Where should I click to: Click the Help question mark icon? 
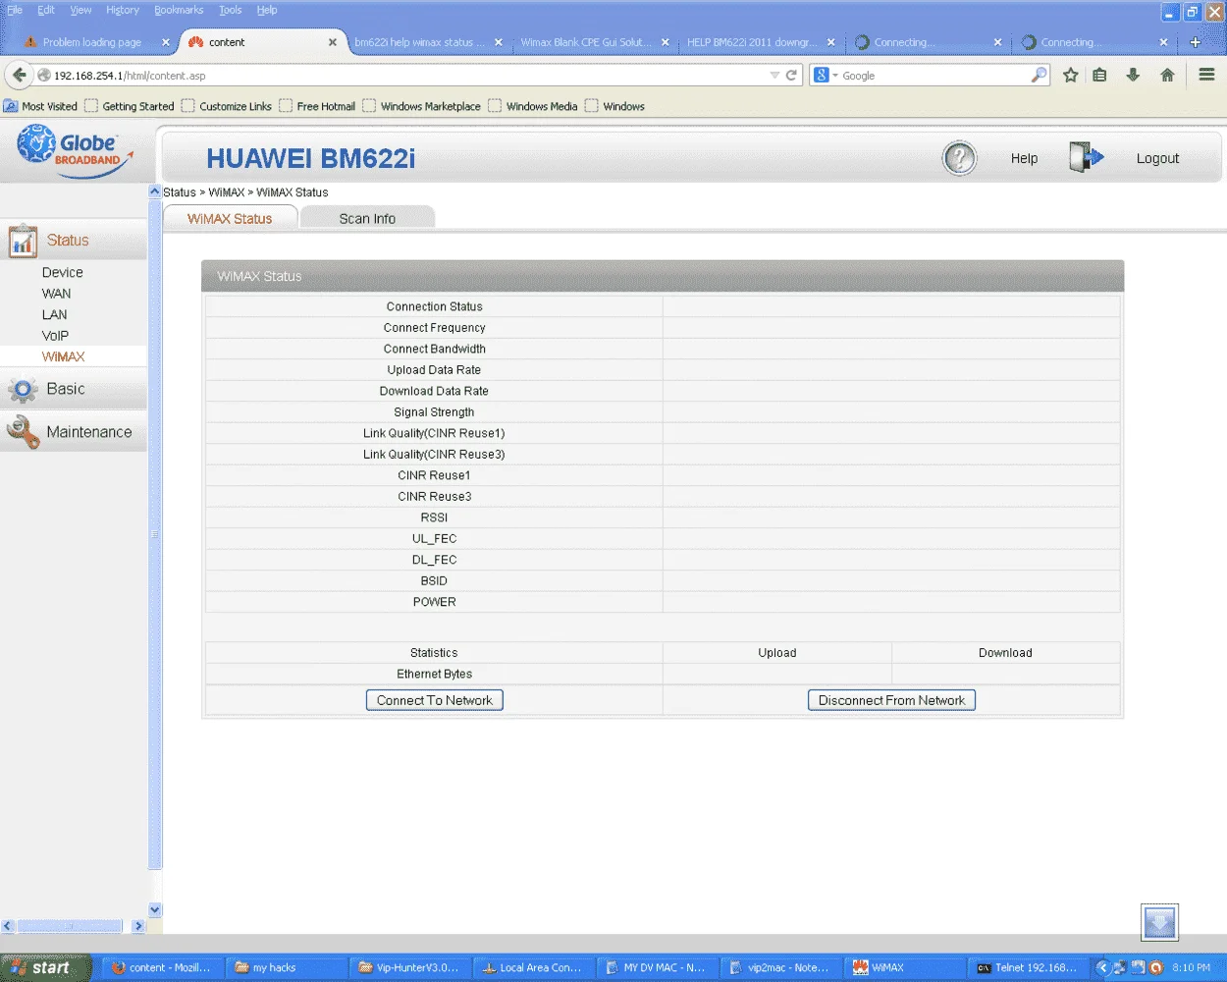click(959, 158)
